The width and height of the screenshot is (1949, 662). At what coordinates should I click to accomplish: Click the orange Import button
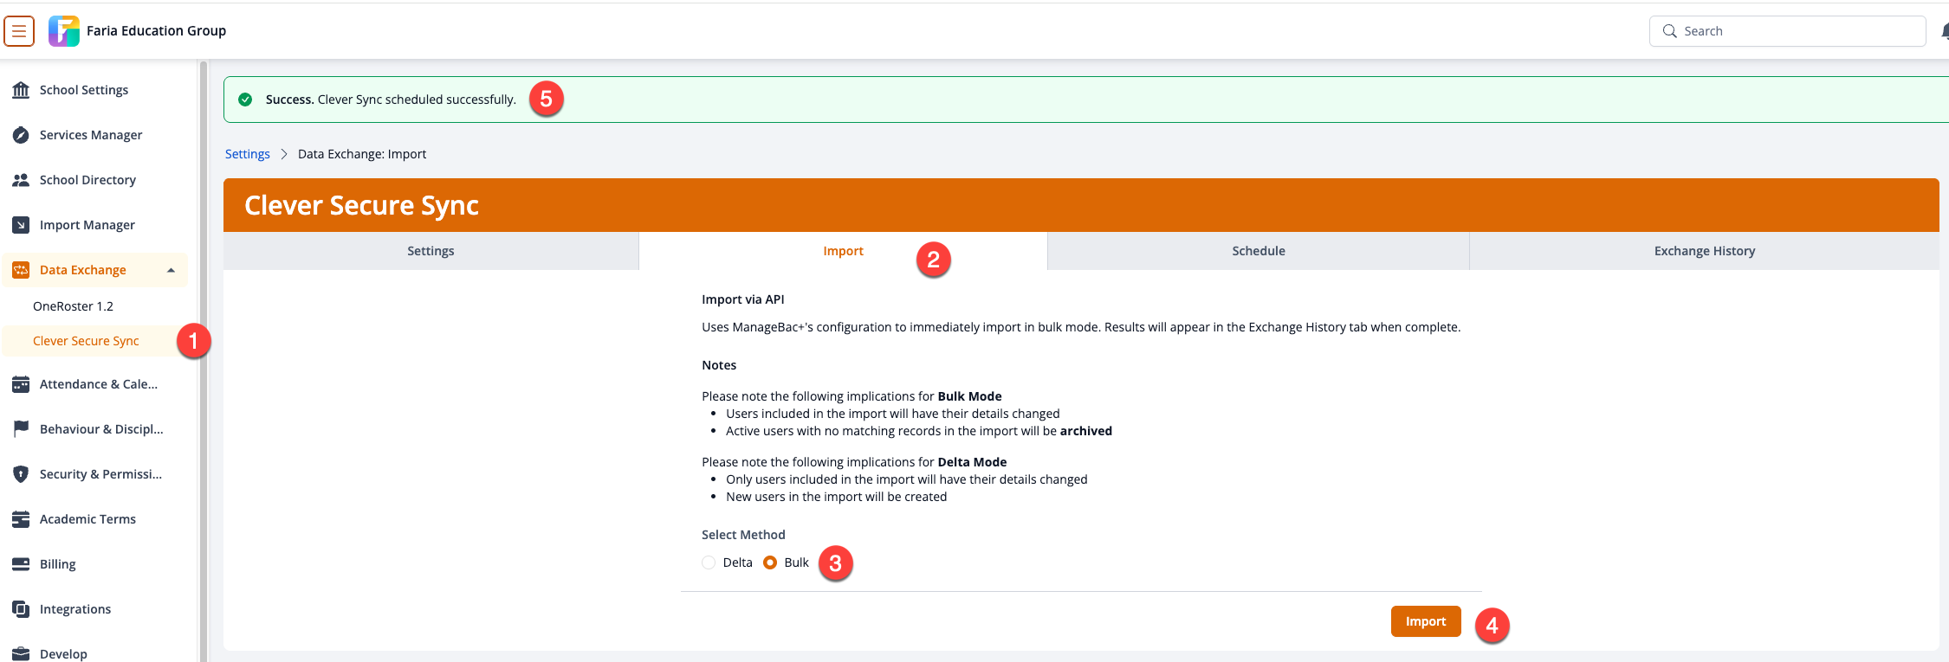point(1425,621)
